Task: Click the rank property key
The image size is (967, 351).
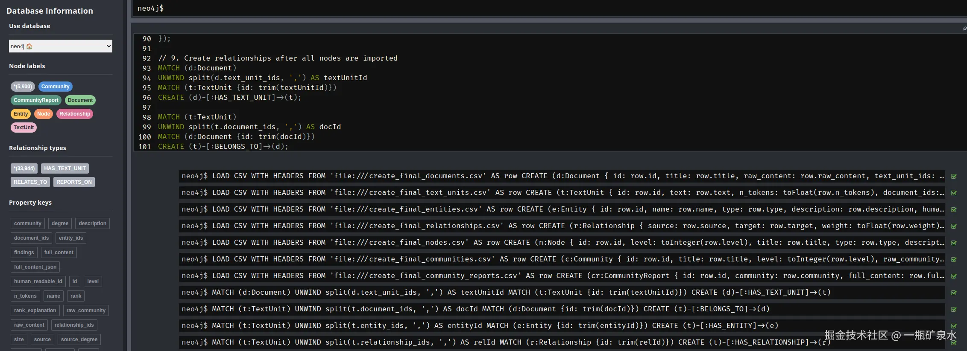Action: (x=76, y=296)
